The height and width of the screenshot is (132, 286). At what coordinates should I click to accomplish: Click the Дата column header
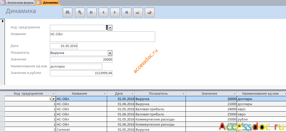tap(121, 94)
